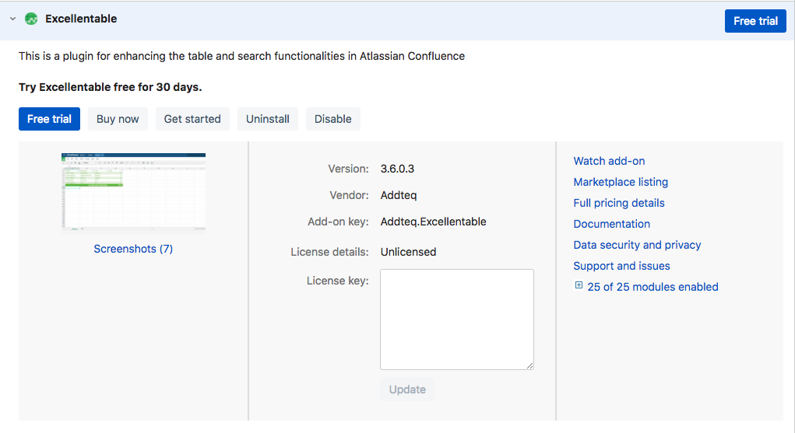Click the Free trial button under the description

click(49, 119)
